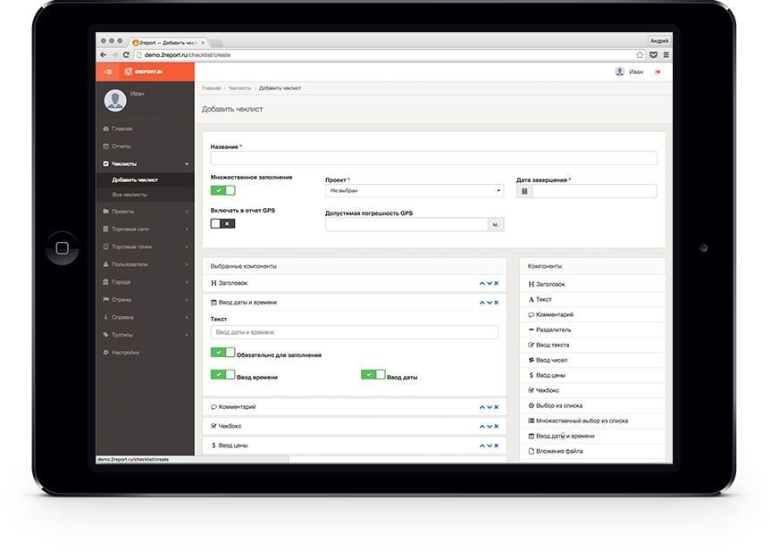The width and height of the screenshot is (771, 550).
Task: Open Отчеты in the sidebar
Action: pos(146,146)
